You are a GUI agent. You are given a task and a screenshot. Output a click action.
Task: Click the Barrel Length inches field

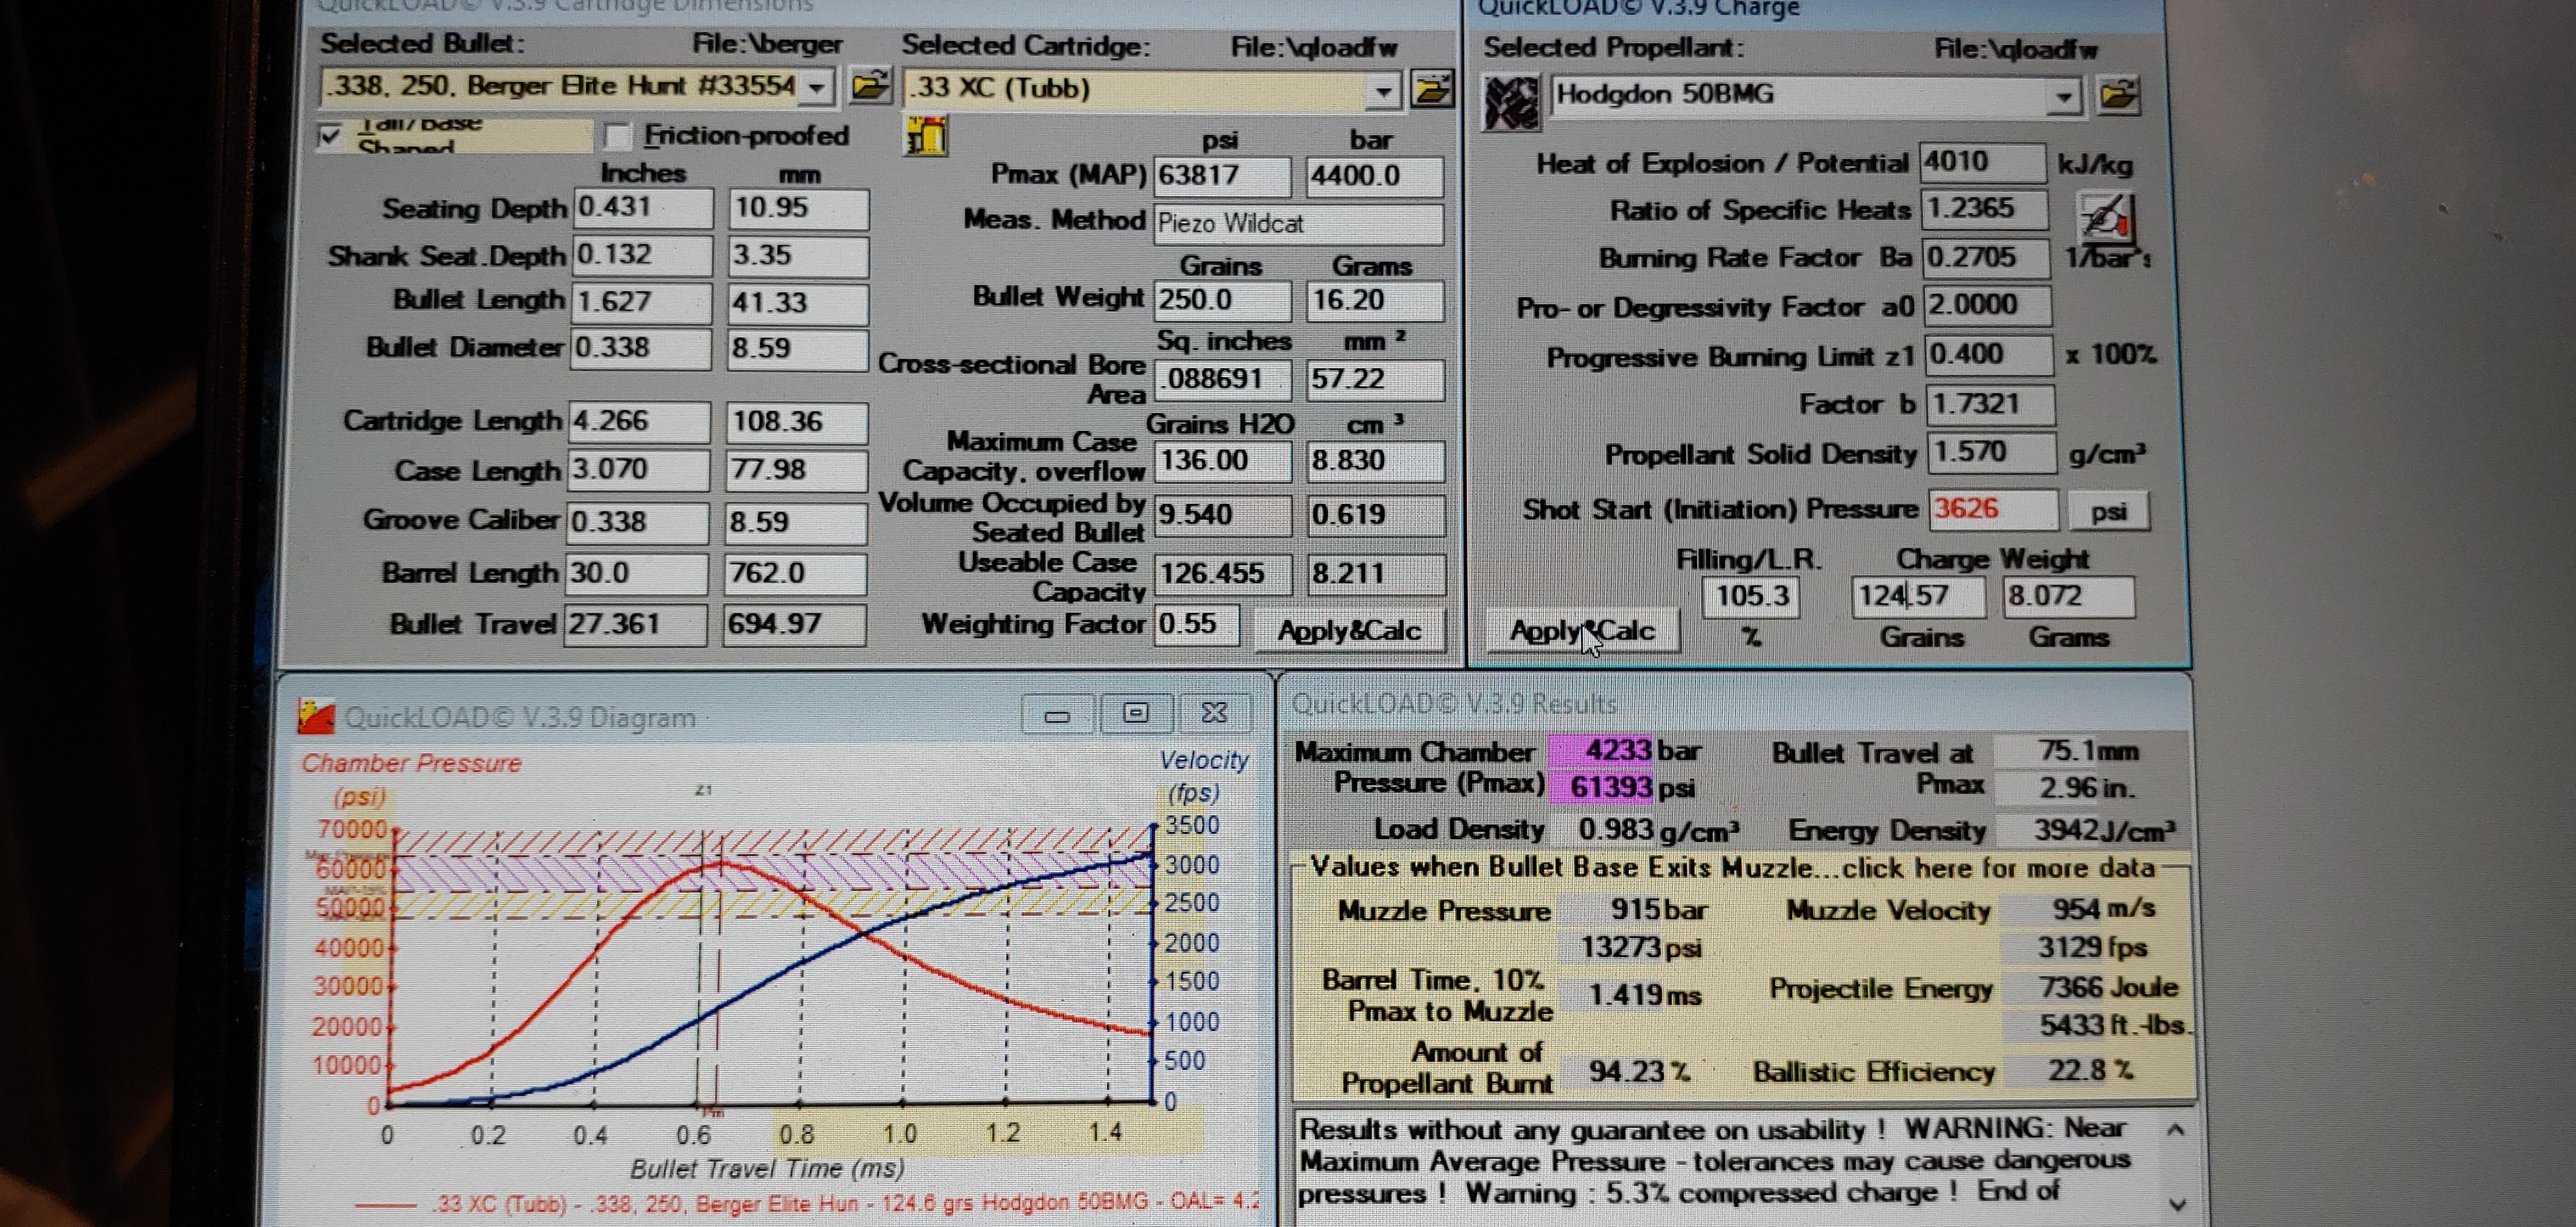coord(636,573)
